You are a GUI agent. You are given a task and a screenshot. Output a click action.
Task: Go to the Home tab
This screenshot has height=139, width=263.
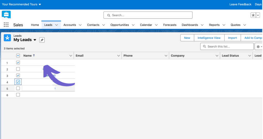35,25
